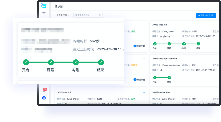The width and height of the screenshot is (221, 122).
Task: Click 构建 stage check in JONE-test-job
Action: tap(184, 44)
